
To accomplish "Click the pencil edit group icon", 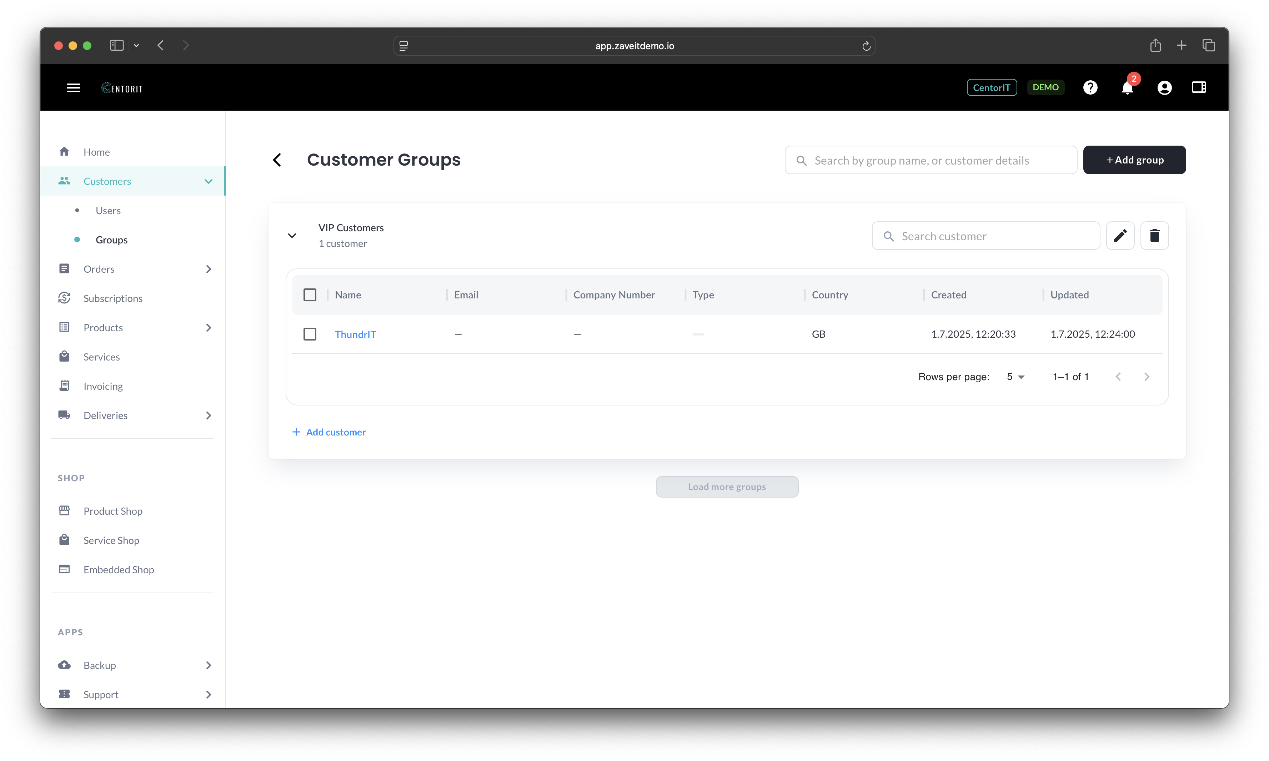I will [x=1120, y=235].
